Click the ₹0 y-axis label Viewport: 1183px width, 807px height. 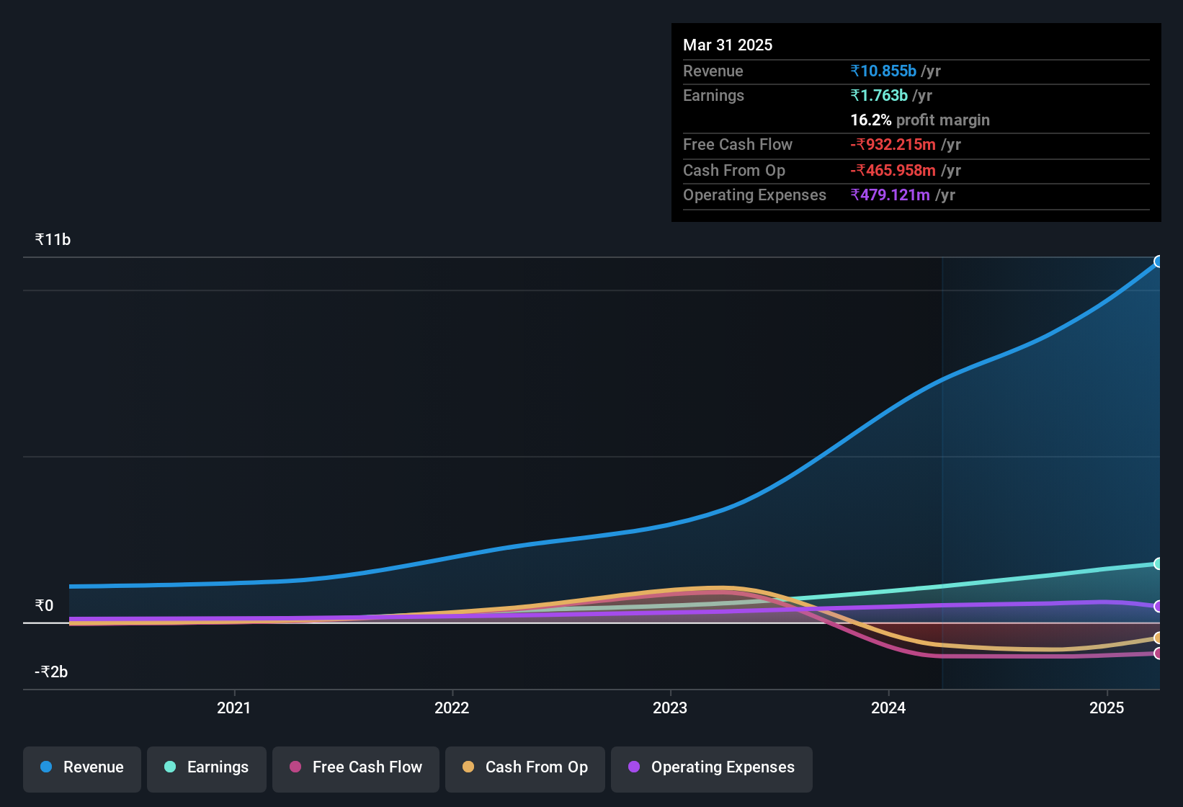pos(44,606)
